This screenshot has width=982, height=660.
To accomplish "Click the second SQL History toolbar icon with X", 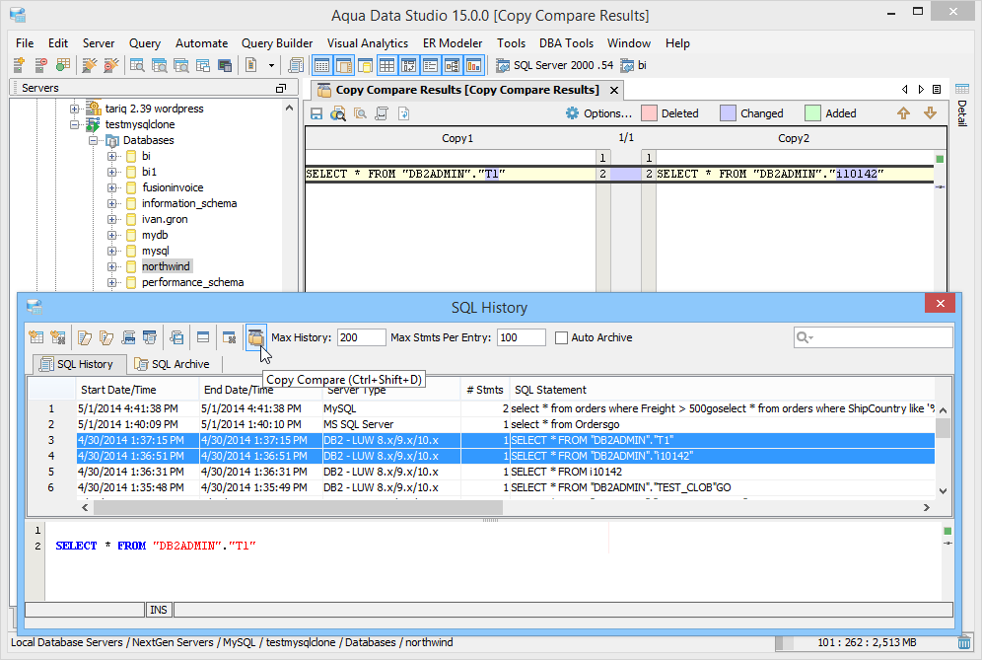I will (x=58, y=337).
